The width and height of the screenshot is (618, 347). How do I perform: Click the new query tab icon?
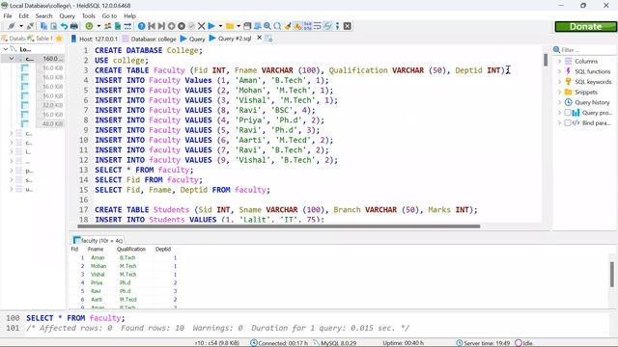(268, 39)
